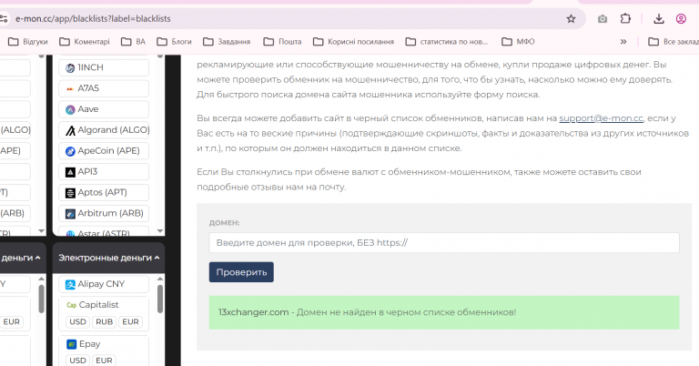The height and width of the screenshot is (366, 699).
Task: Select the A7A5 currency
Action: [x=104, y=88]
